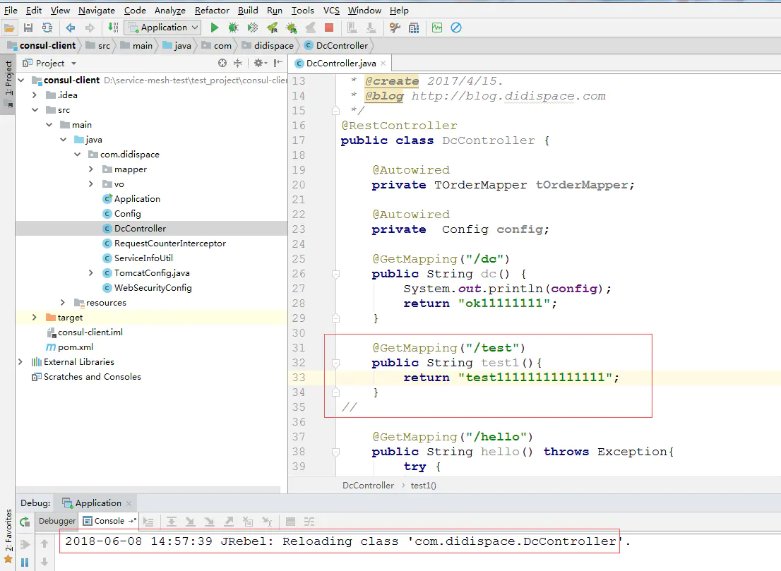Screen dimensions: 781x571
Task: Run with JRebel rocket icon
Action: pos(272,28)
